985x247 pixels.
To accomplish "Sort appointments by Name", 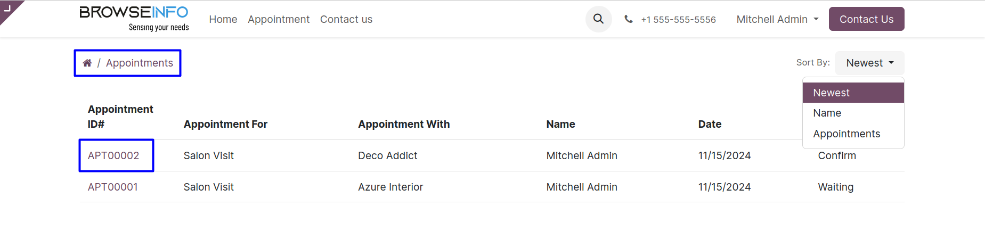I will pyautogui.click(x=827, y=113).
